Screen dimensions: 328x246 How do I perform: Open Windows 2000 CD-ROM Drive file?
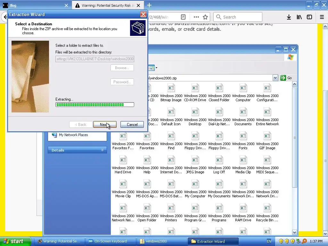point(195,93)
